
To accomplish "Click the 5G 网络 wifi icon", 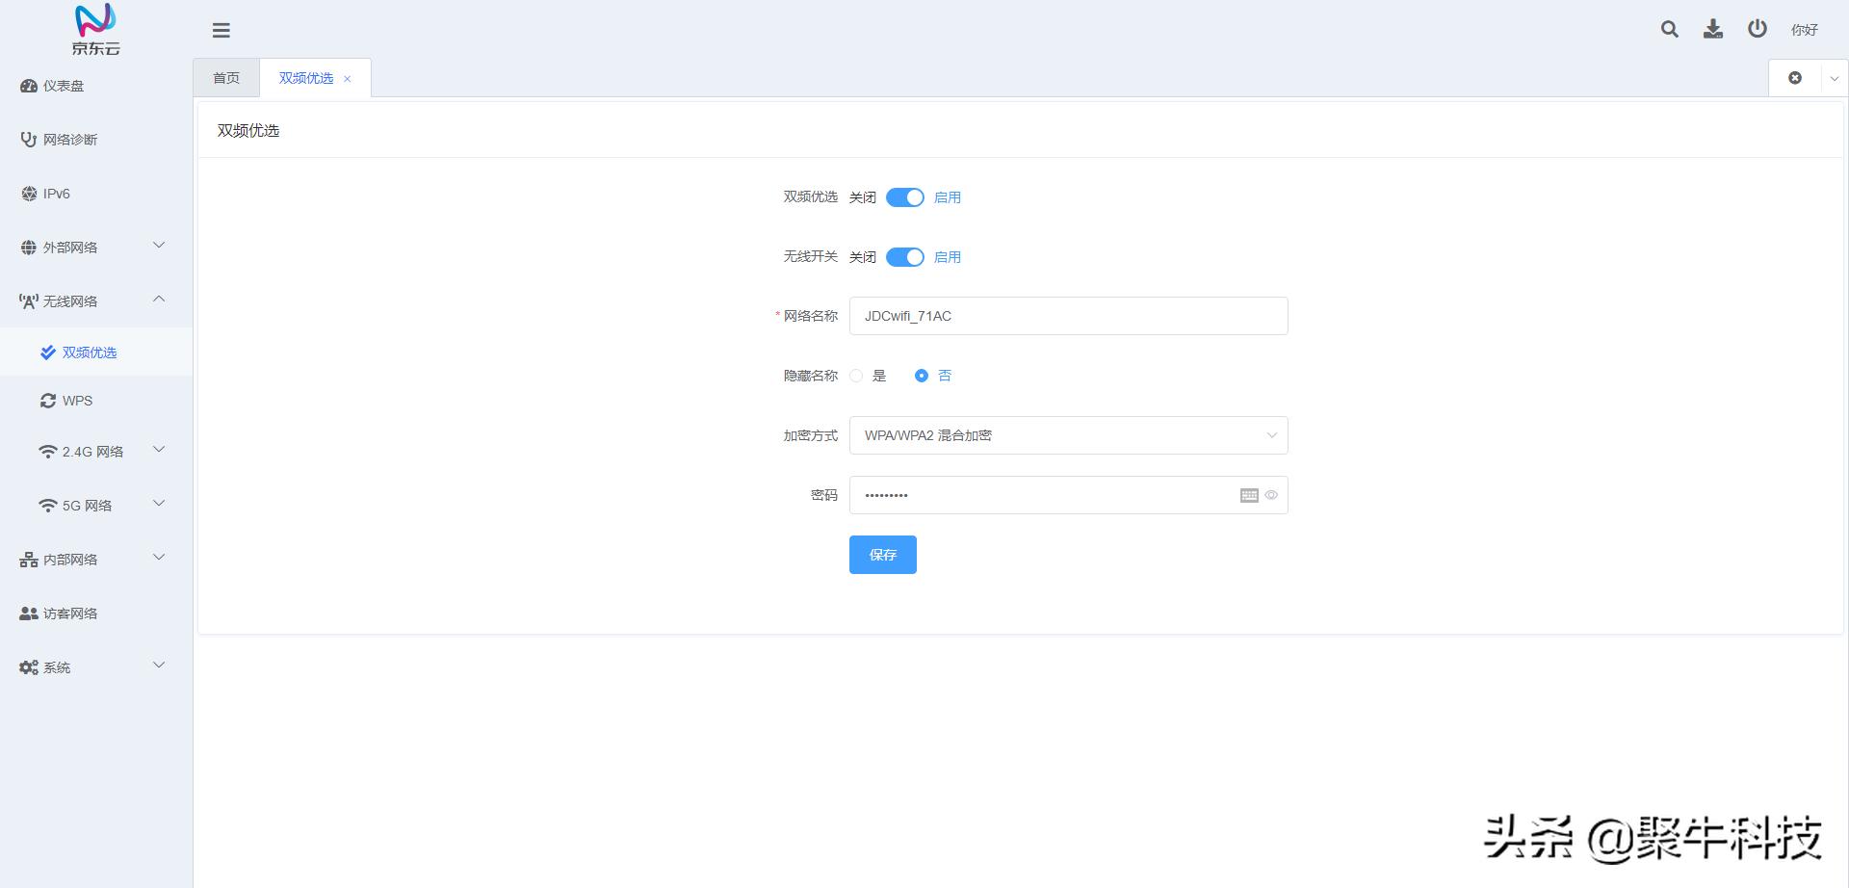I will pos(47,506).
